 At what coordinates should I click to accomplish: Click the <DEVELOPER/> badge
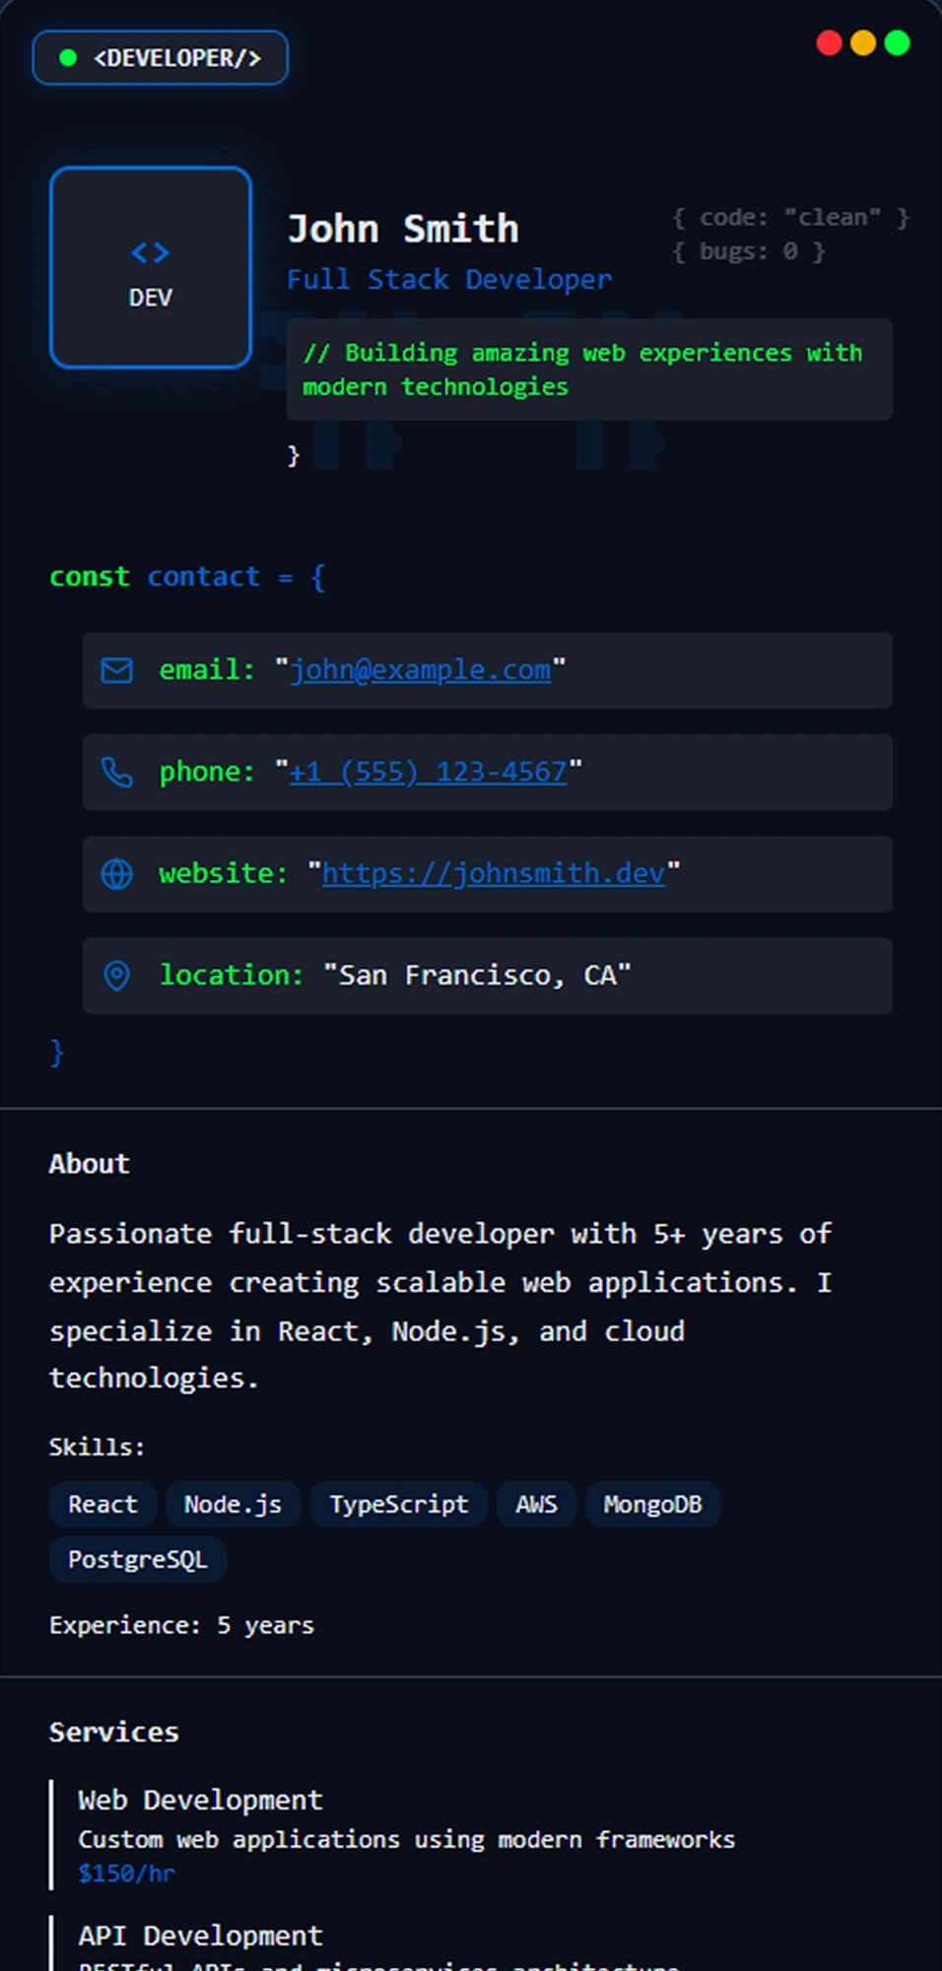161,58
